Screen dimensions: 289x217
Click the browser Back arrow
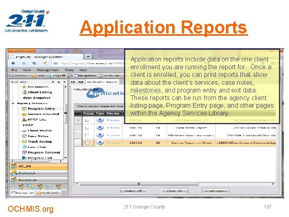tap(13, 63)
